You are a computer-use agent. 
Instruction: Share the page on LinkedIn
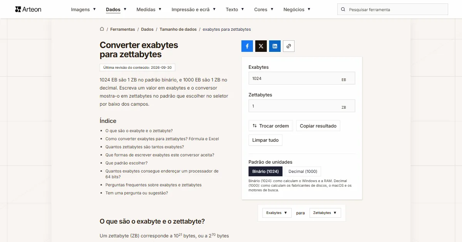click(275, 46)
